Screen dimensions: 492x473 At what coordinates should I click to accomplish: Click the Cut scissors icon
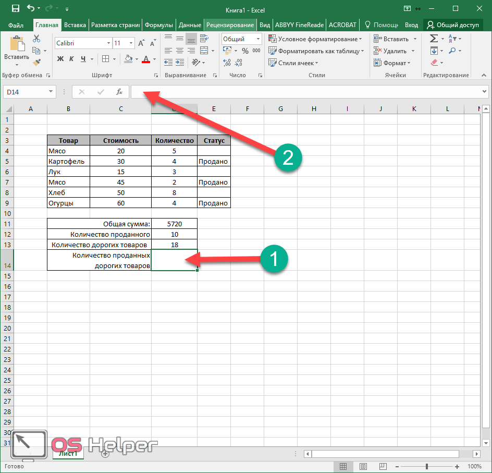pyautogui.click(x=36, y=39)
